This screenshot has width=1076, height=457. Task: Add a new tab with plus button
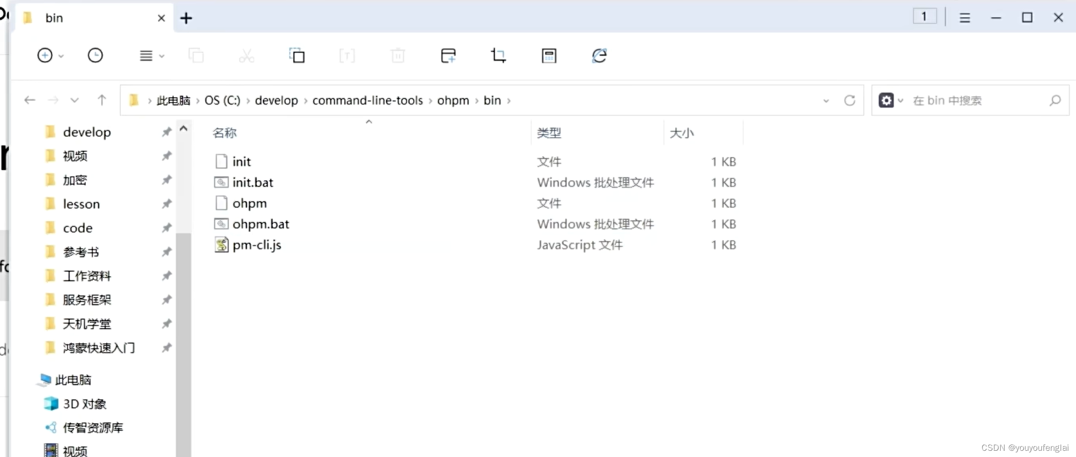point(186,18)
